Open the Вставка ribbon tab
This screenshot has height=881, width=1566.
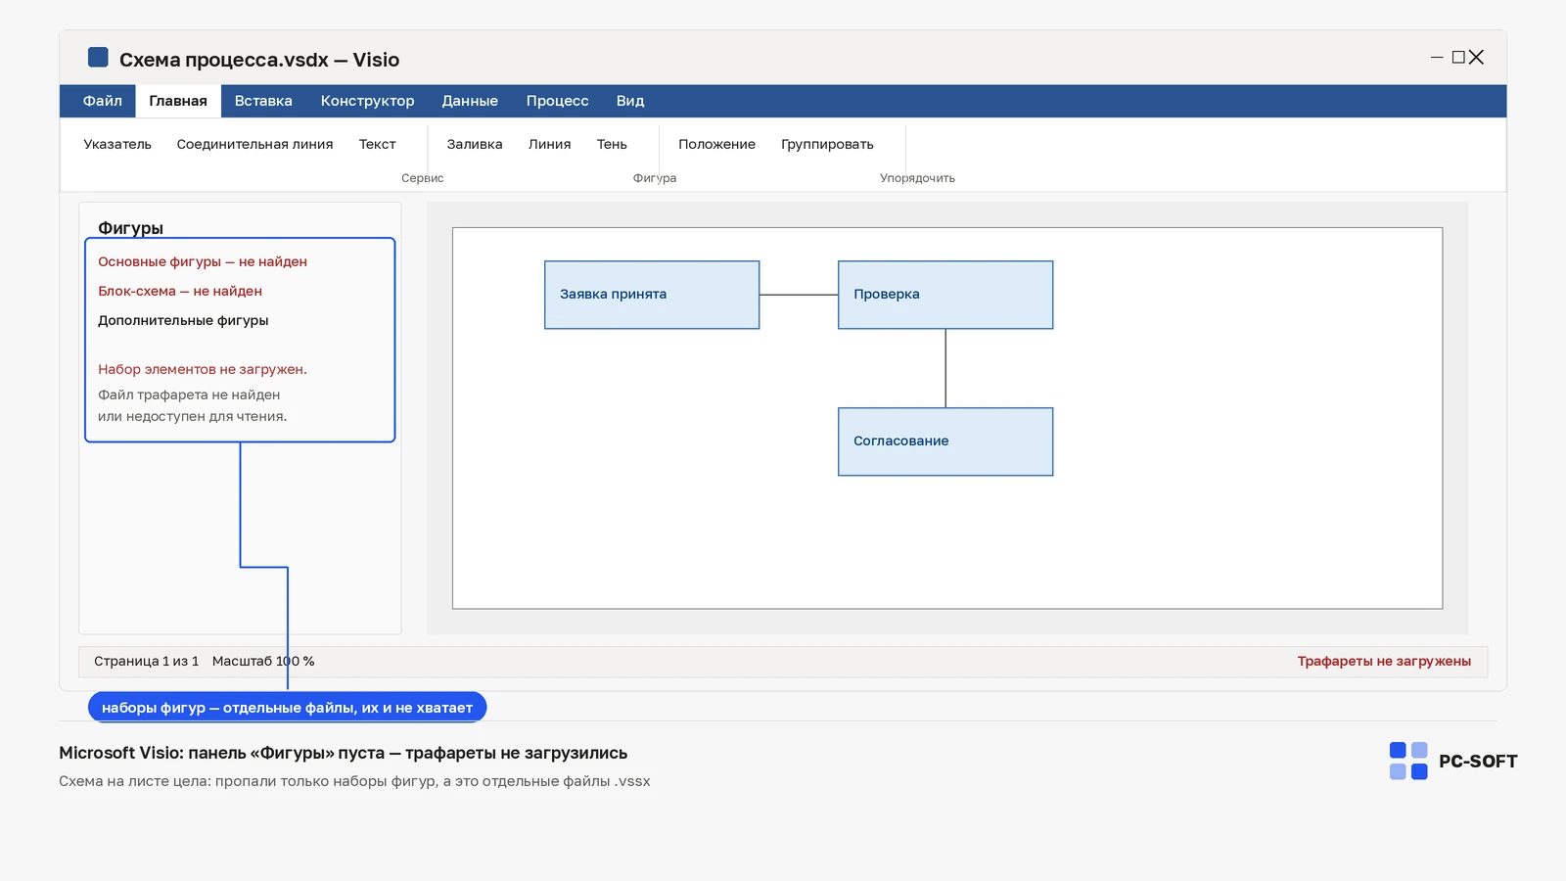263,101
